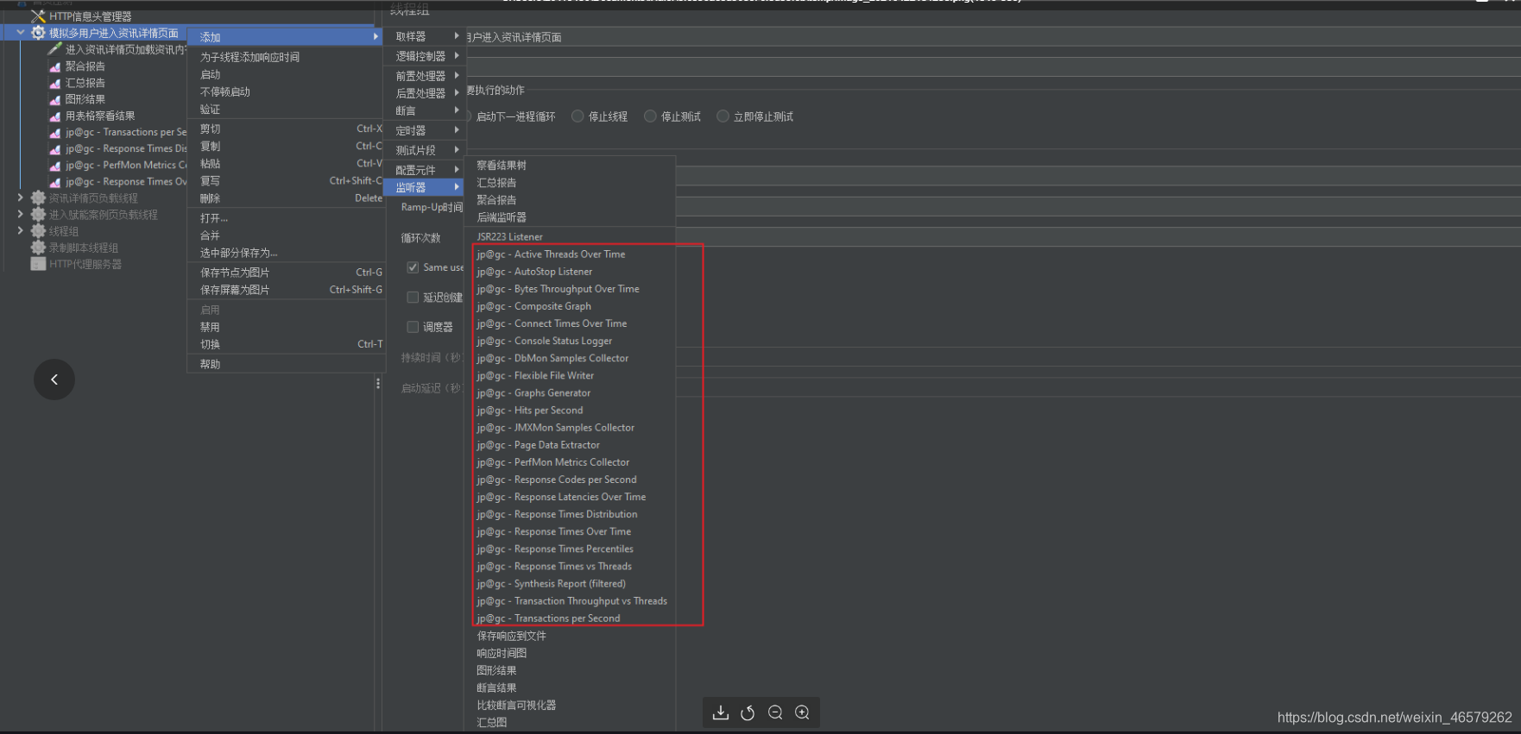The width and height of the screenshot is (1521, 734).
Task: Open the 定时器 submenu
Action: (x=426, y=130)
